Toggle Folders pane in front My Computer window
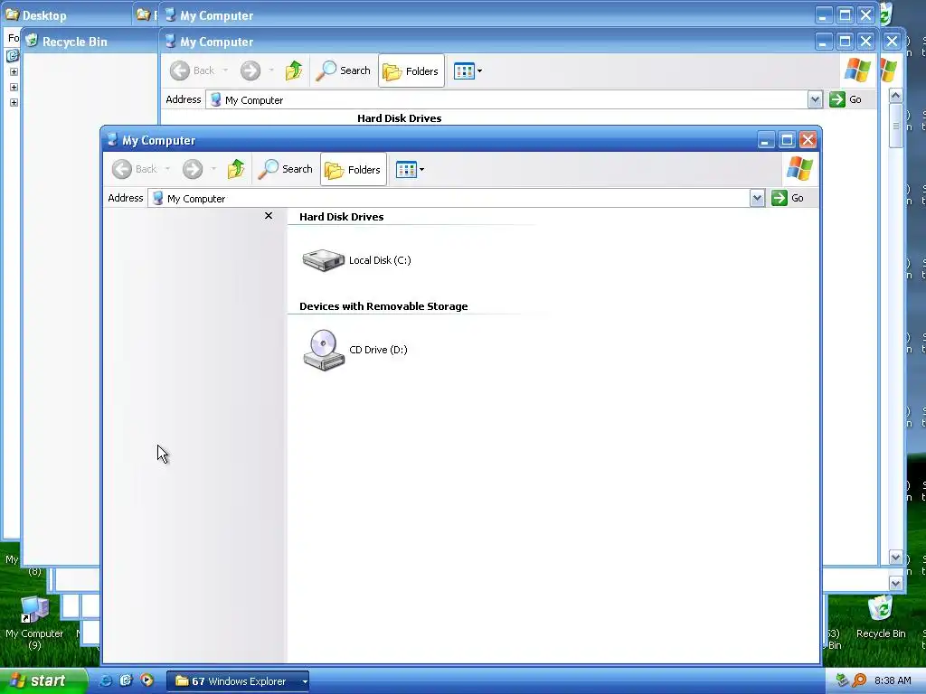This screenshot has width=926, height=694. click(x=354, y=169)
